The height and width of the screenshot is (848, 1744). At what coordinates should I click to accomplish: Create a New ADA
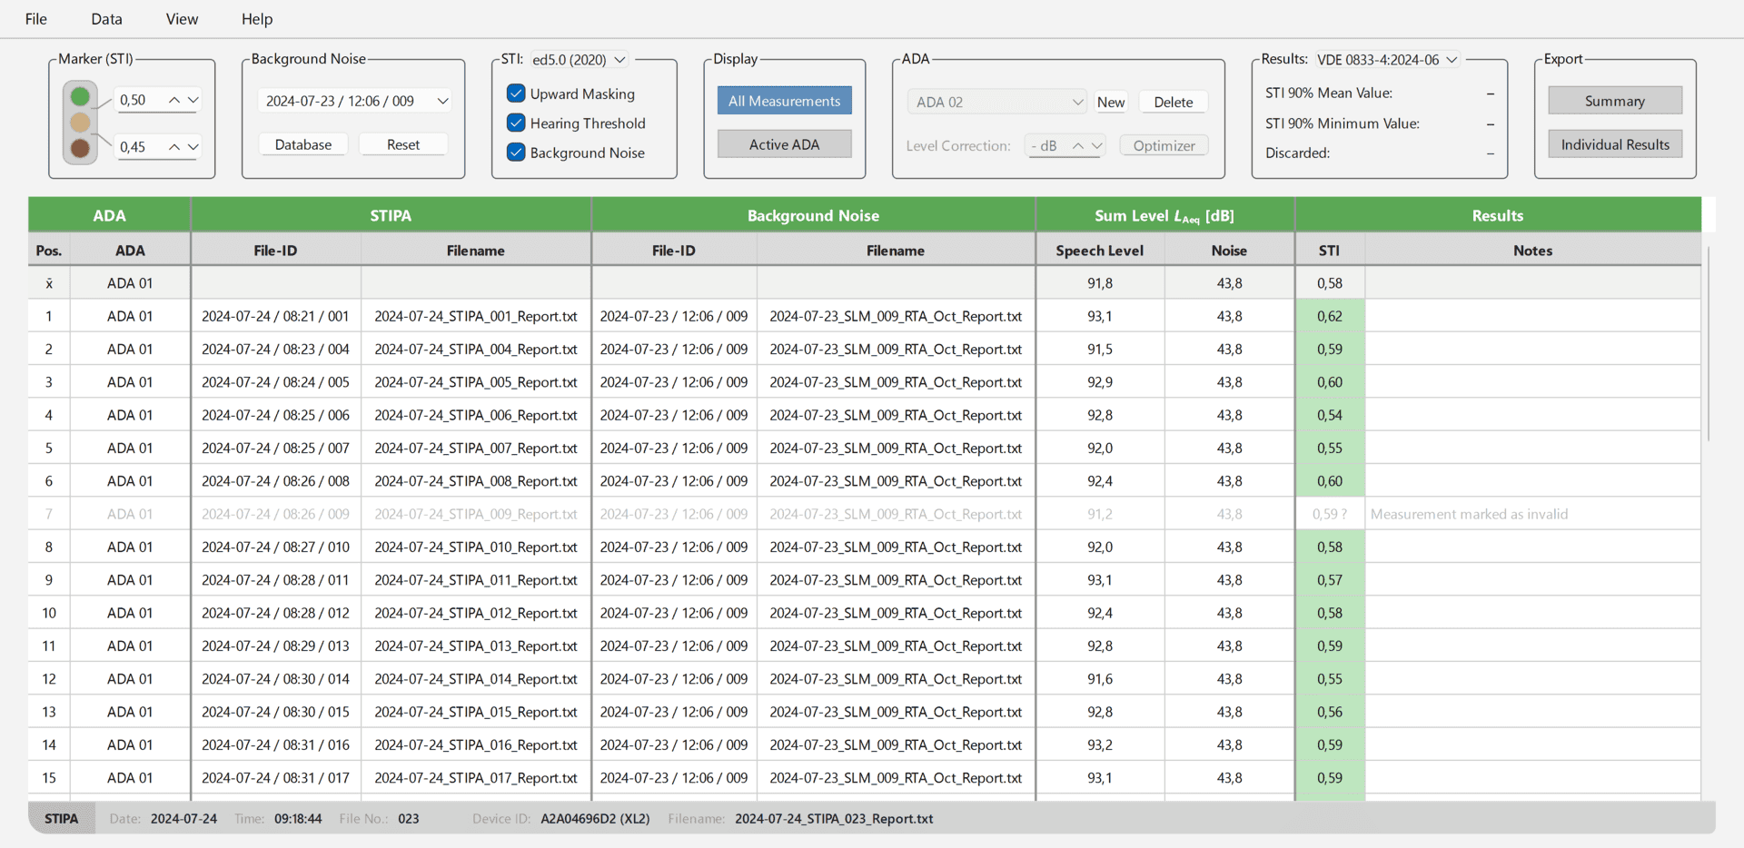[x=1111, y=102]
